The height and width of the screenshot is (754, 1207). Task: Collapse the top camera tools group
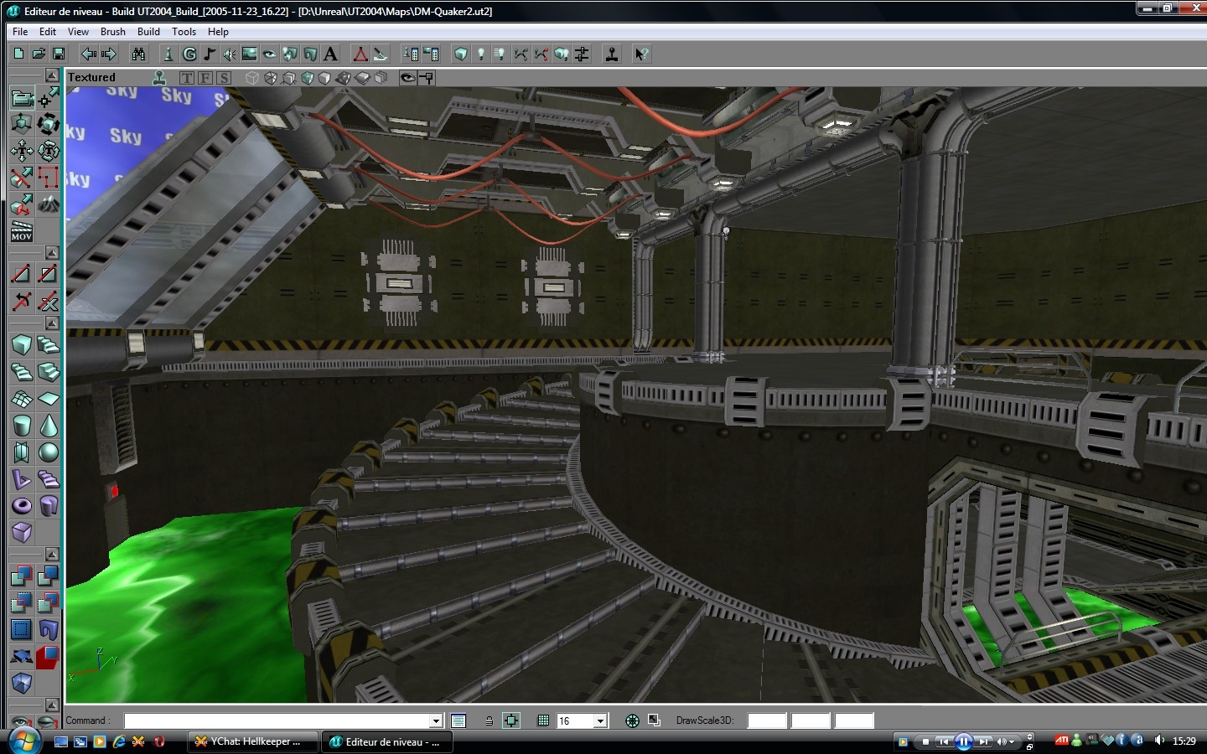pos(52,75)
